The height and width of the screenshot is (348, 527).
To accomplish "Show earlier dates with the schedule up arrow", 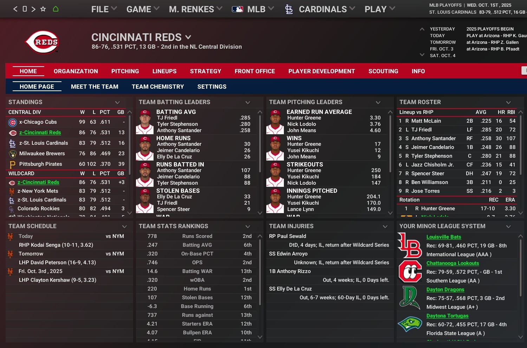I will click(x=422, y=29).
